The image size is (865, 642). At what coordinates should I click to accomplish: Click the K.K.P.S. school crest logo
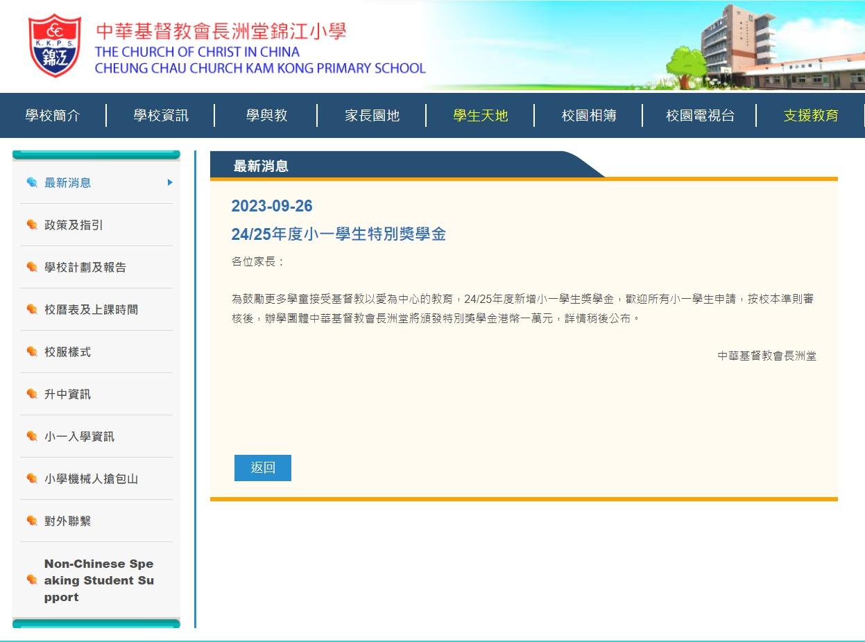(54, 45)
